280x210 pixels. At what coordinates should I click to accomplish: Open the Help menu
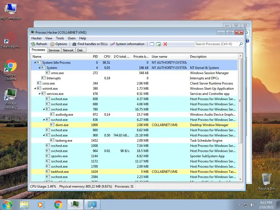coord(83,38)
